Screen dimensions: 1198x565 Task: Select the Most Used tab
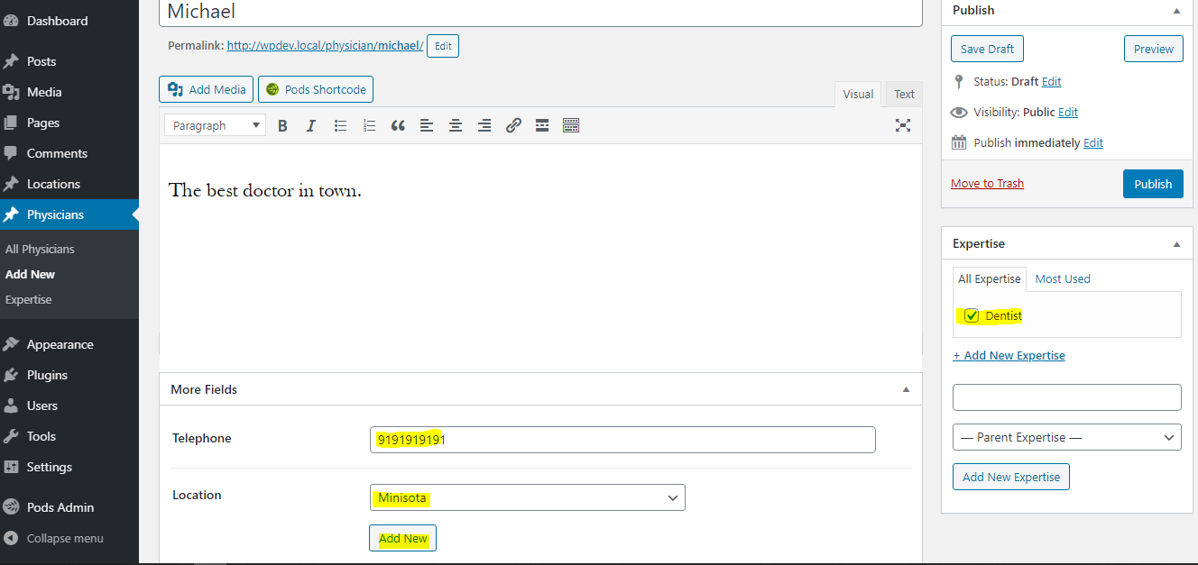click(x=1063, y=278)
